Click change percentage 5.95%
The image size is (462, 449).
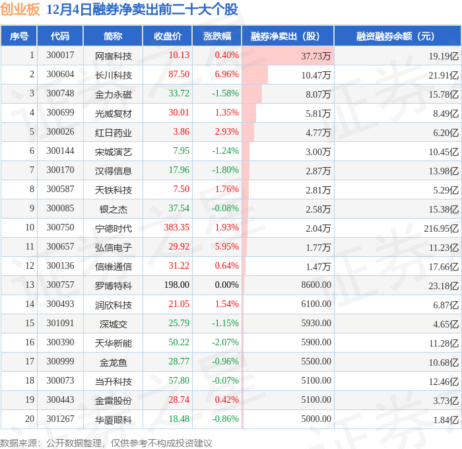[x=226, y=247]
